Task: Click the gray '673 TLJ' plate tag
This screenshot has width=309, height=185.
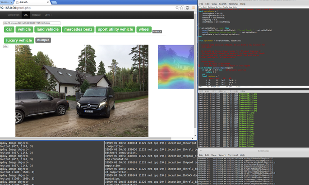Action: point(157,32)
